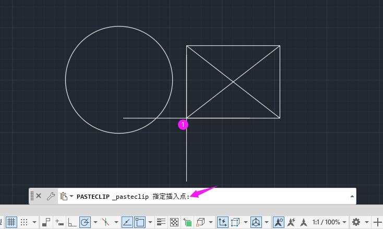Toggle the gizmo icon
The width and height of the screenshot is (383, 229).
[256, 222]
